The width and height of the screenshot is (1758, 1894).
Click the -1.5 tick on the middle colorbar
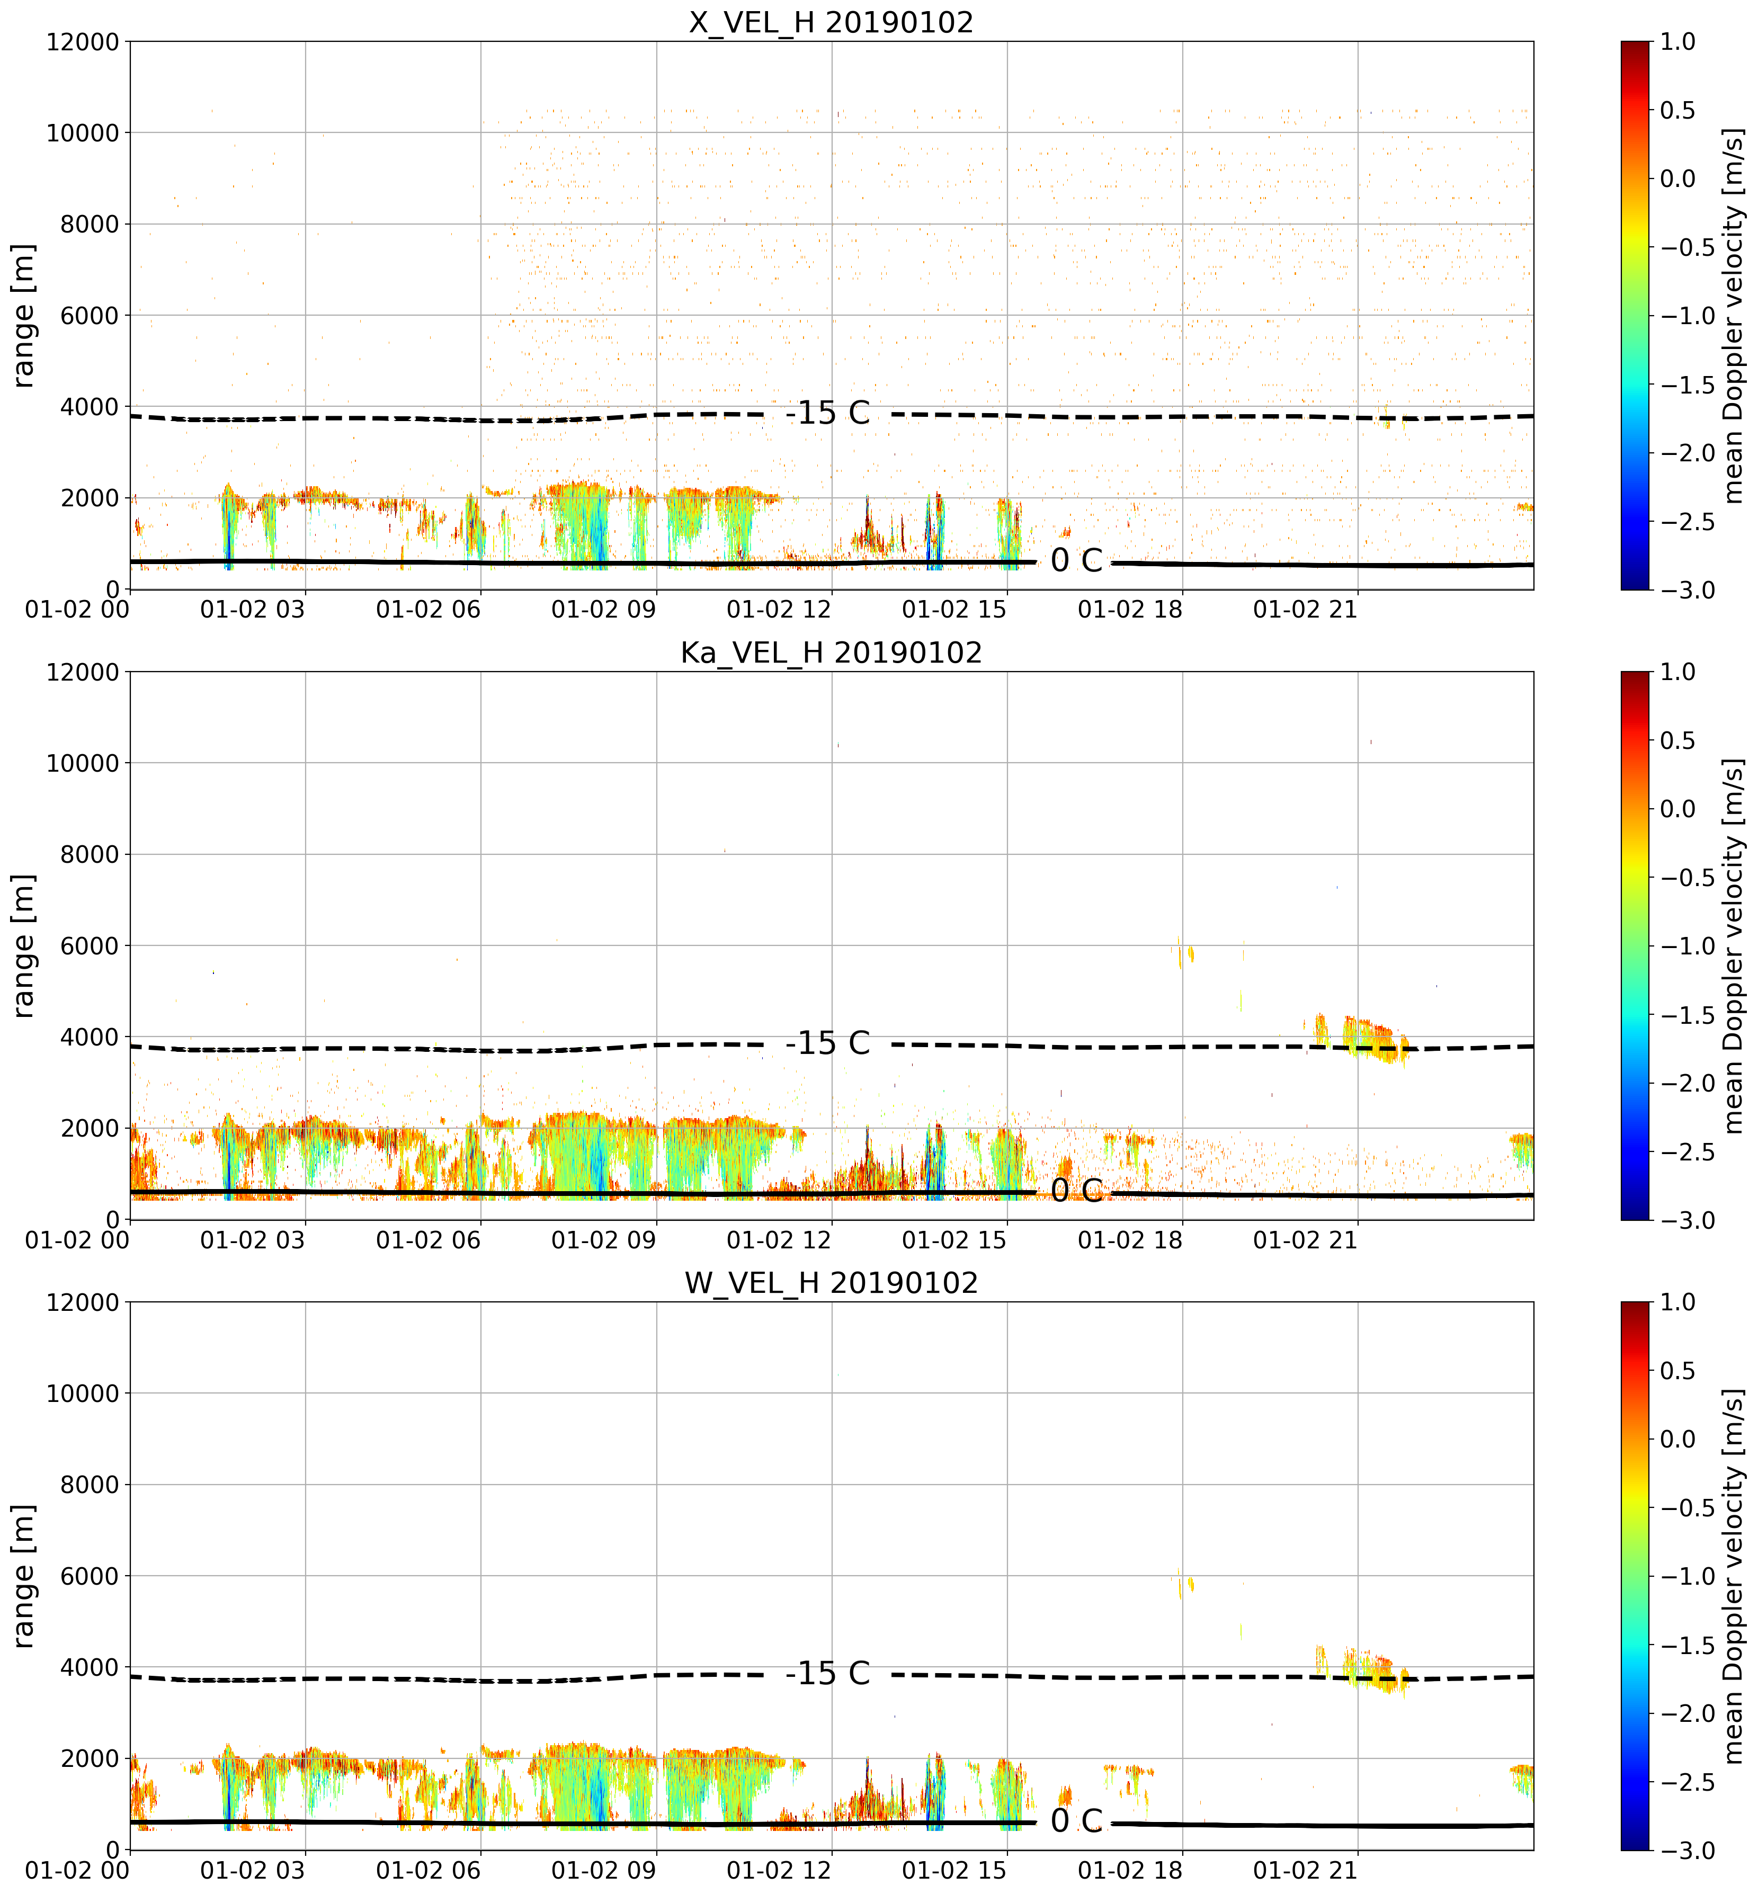coord(1688,1015)
